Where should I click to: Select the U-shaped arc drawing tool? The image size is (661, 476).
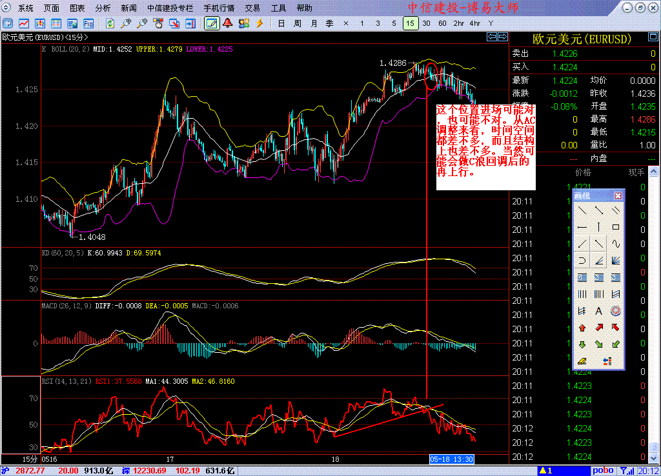tap(582, 261)
